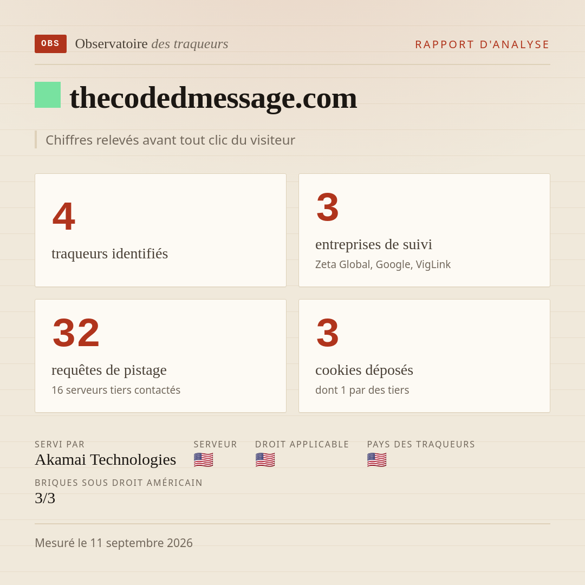The image size is (585, 585).
Task: Click the 'Briques sous droit américain' label
Action: [119, 483]
